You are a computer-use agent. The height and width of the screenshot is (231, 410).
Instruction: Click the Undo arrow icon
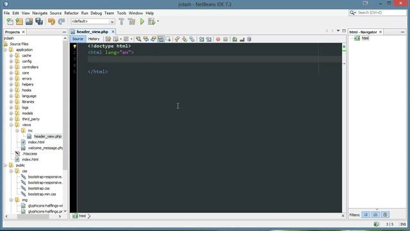(x=51, y=21)
